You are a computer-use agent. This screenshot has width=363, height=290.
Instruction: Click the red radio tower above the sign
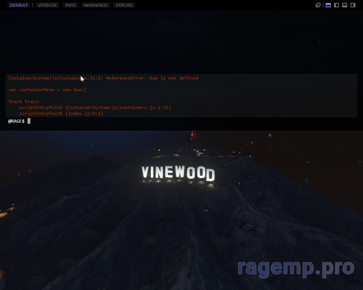pos(193,136)
